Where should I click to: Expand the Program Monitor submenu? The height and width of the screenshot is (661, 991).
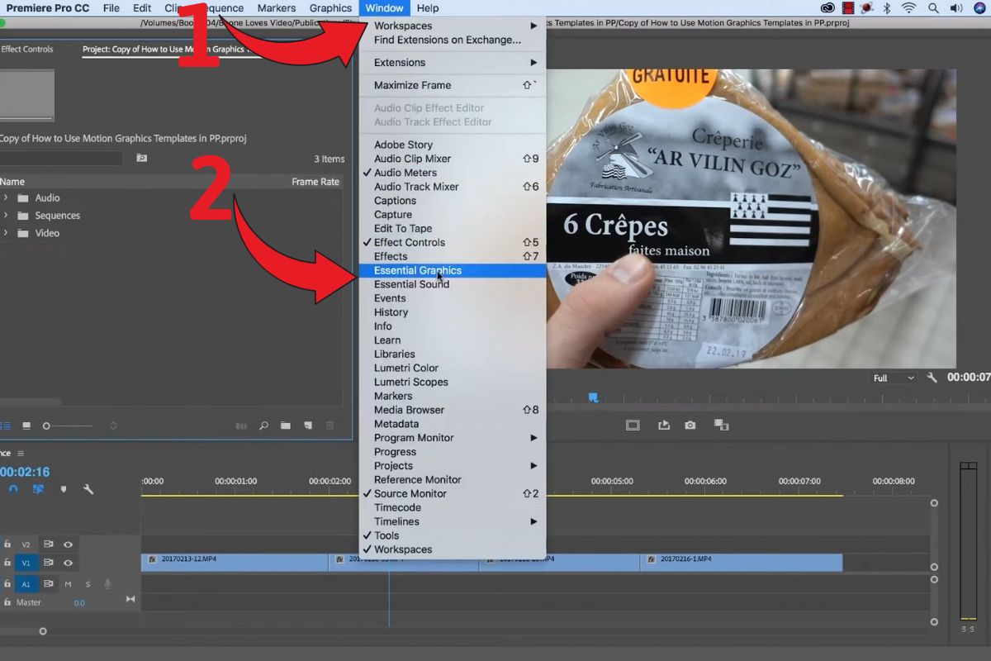click(x=453, y=438)
